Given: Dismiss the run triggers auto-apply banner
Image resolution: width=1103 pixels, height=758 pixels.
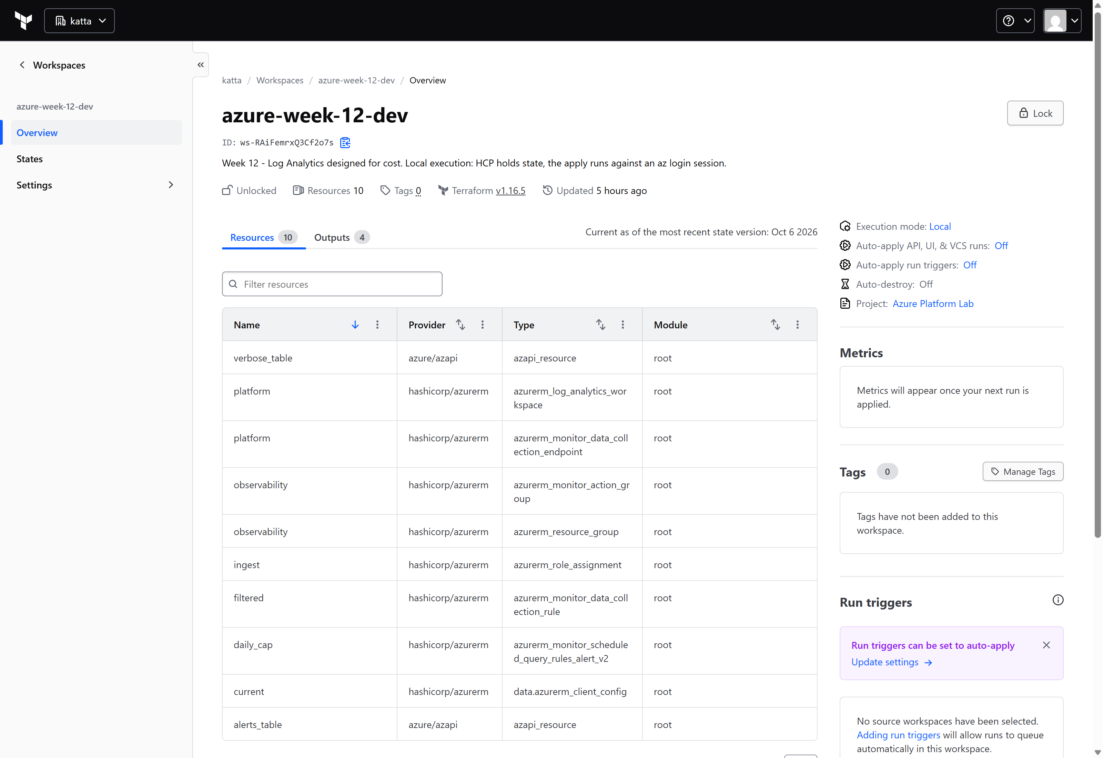Looking at the screenshot, I should coord(1046,645).
